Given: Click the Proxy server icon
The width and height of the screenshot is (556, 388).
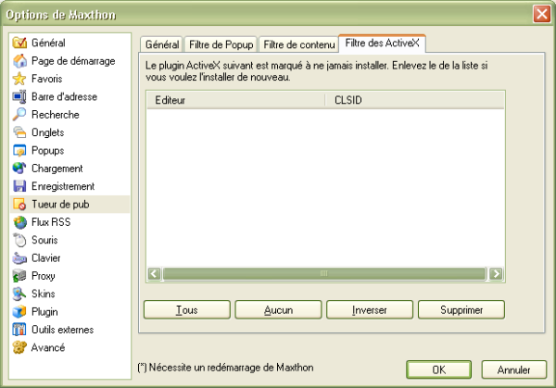Looking at the screenshot, I should click(x=19, y=276).
